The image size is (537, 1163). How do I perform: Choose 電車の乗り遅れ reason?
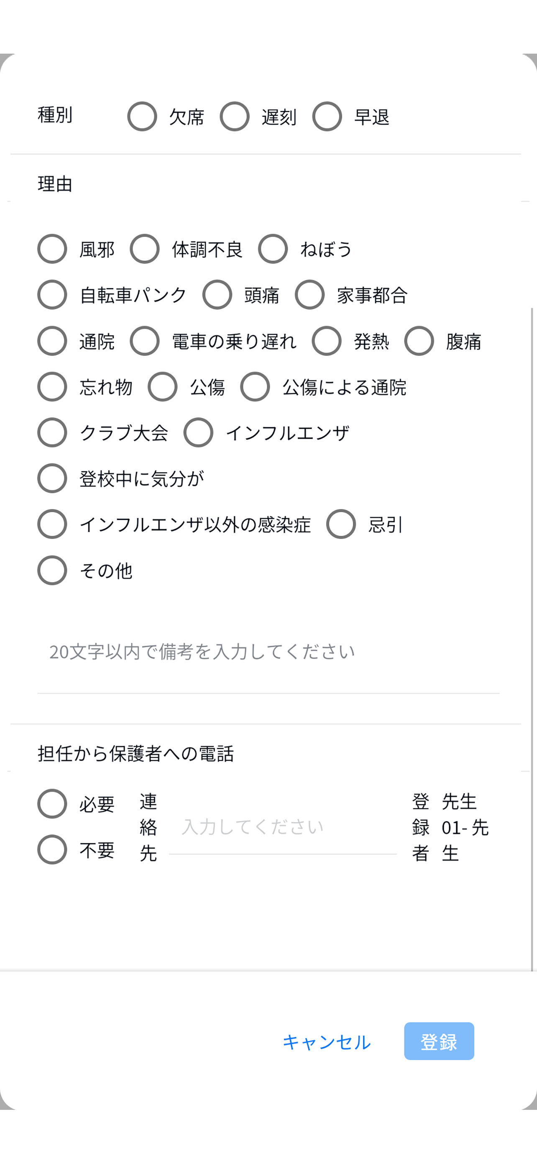tap(145, 342)
